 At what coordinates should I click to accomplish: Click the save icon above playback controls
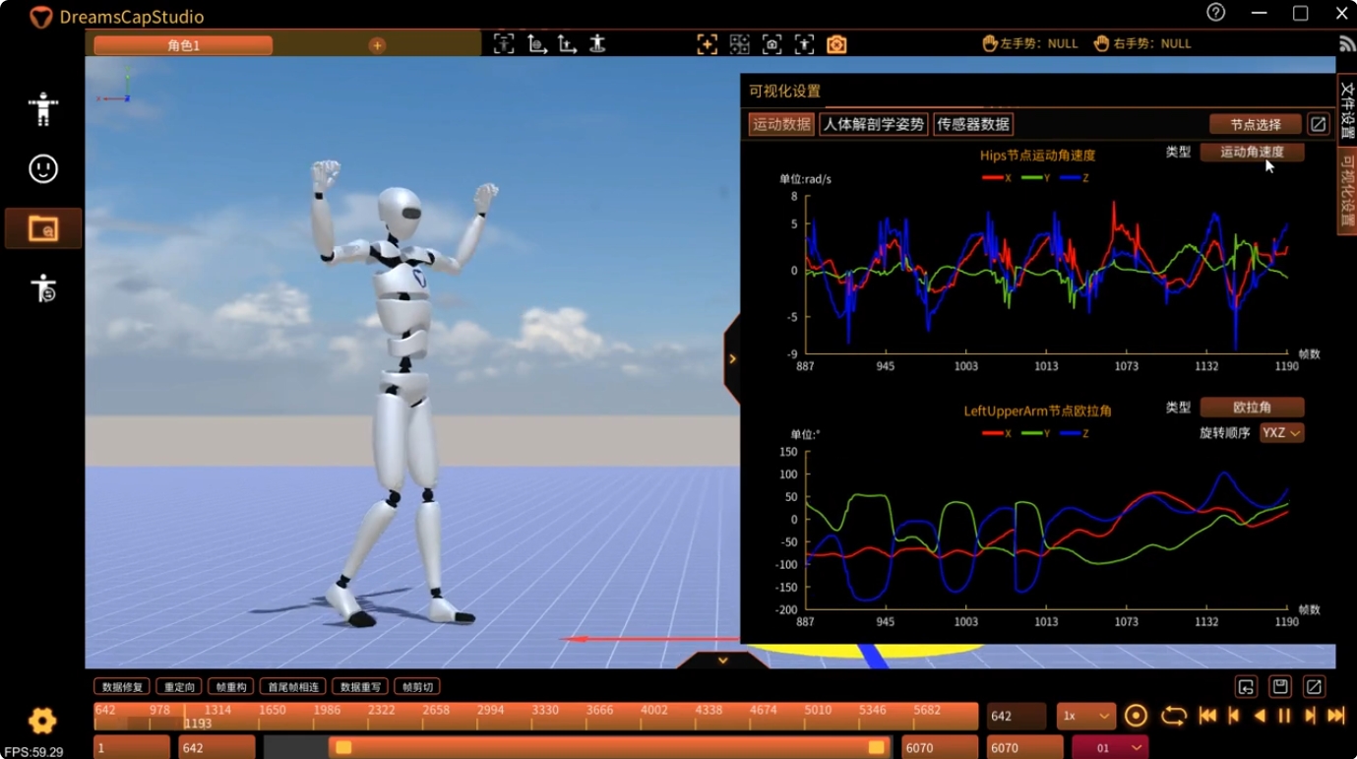tap(1280, 686)
